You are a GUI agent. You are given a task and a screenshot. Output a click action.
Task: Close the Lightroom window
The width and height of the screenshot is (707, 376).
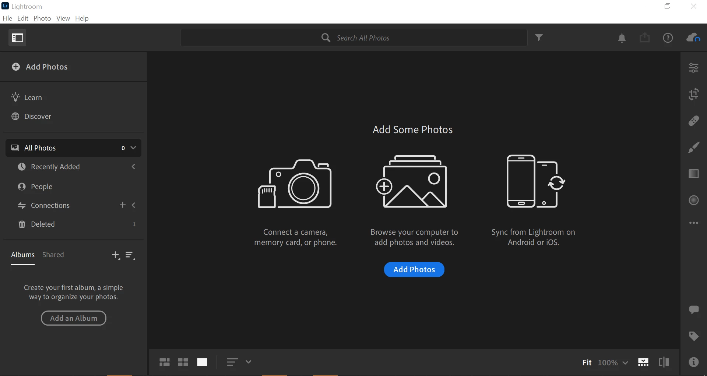(x=693, y=6)
